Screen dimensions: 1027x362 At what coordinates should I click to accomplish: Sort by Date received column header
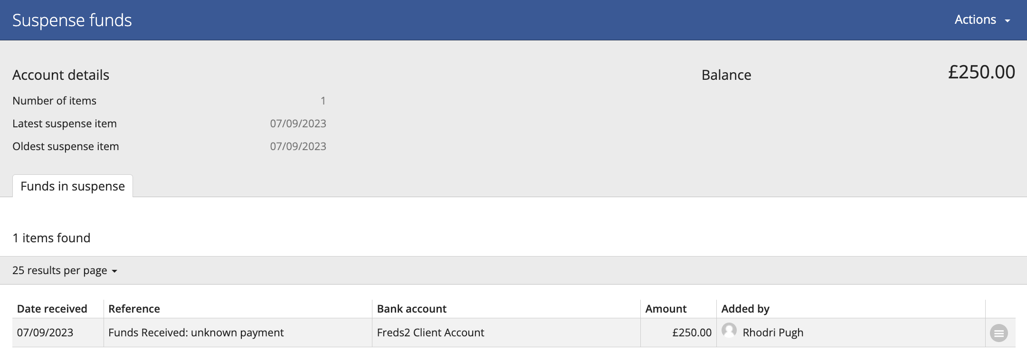52,309
